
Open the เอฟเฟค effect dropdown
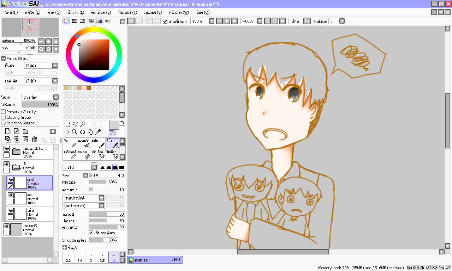pyautogui.click(x=41, y=81)
